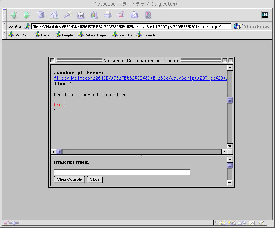Click the "try is a reserved identifier." message
The image size is (275, 228).
pos(91,95)
